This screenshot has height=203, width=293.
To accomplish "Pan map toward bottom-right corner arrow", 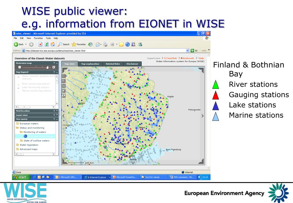I will (201, 161).
